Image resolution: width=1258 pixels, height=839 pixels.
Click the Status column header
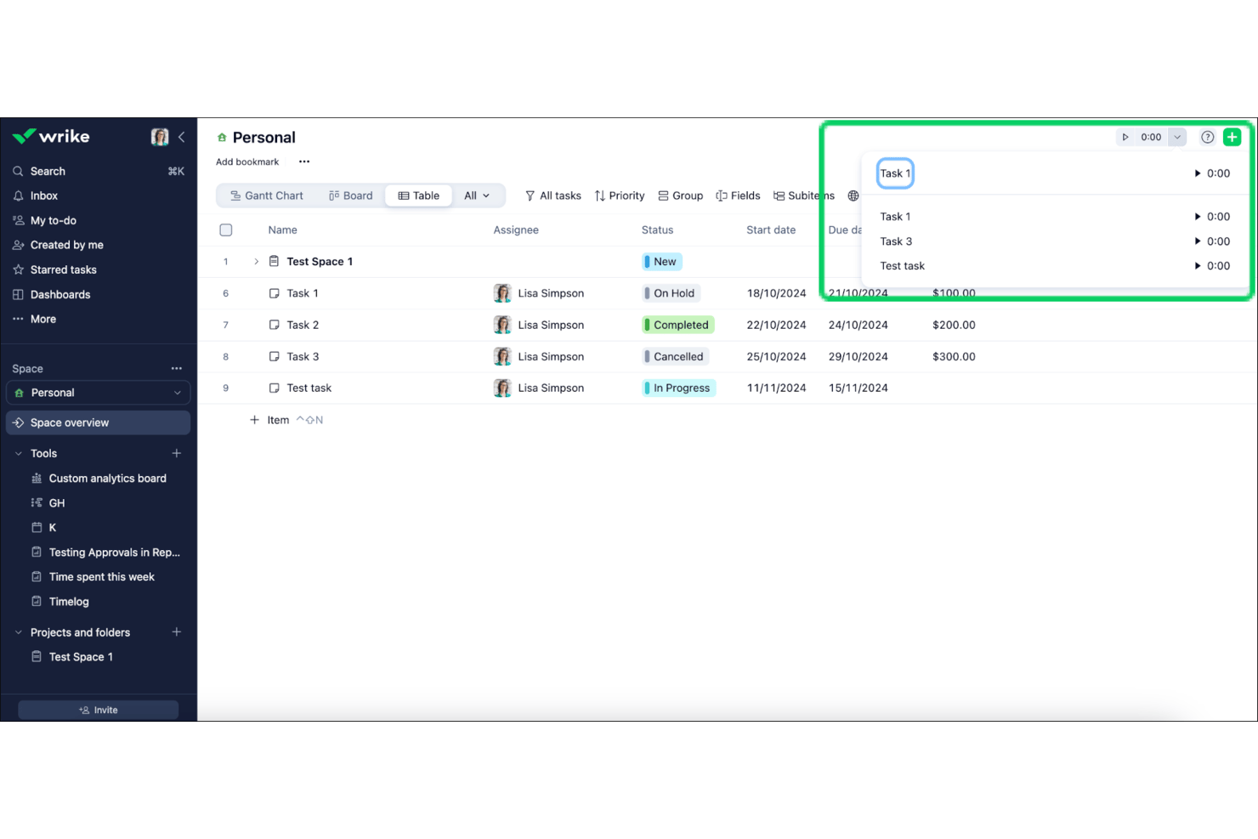pos(657,230)
